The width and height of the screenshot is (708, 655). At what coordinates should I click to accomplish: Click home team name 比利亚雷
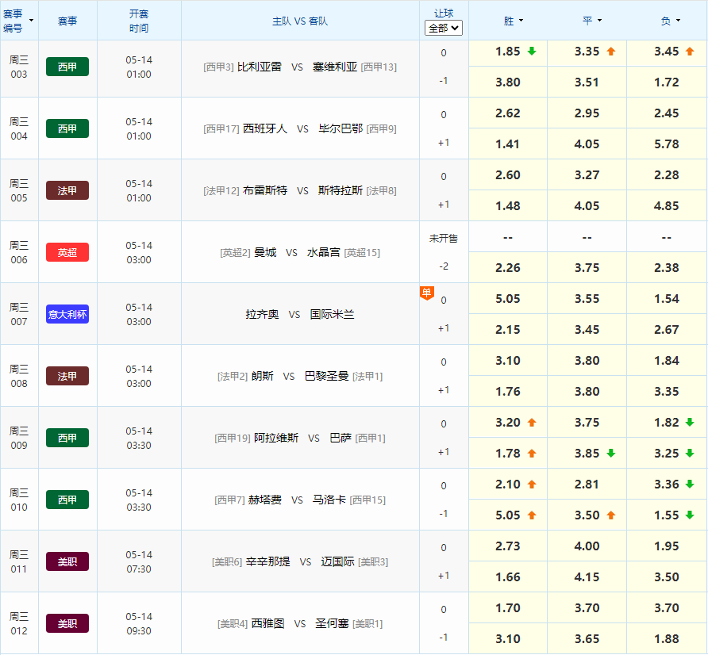pos(260,67)
